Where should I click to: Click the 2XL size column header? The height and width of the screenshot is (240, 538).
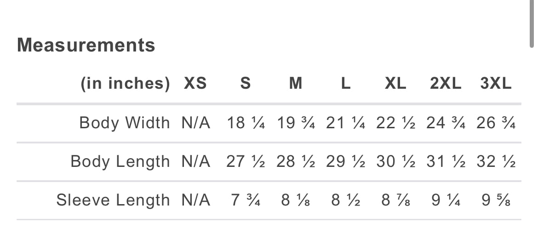pos(446,83)
